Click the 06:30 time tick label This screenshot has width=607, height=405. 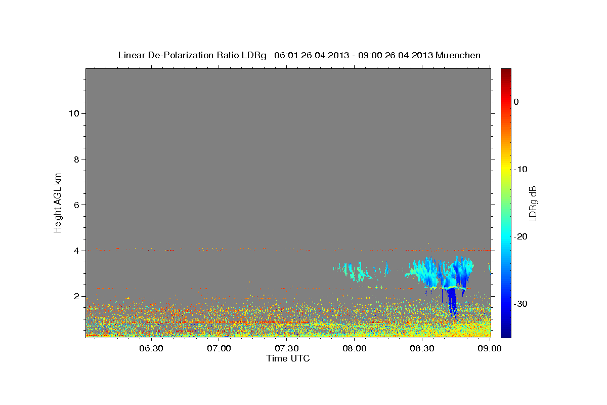tap(151, 349)
